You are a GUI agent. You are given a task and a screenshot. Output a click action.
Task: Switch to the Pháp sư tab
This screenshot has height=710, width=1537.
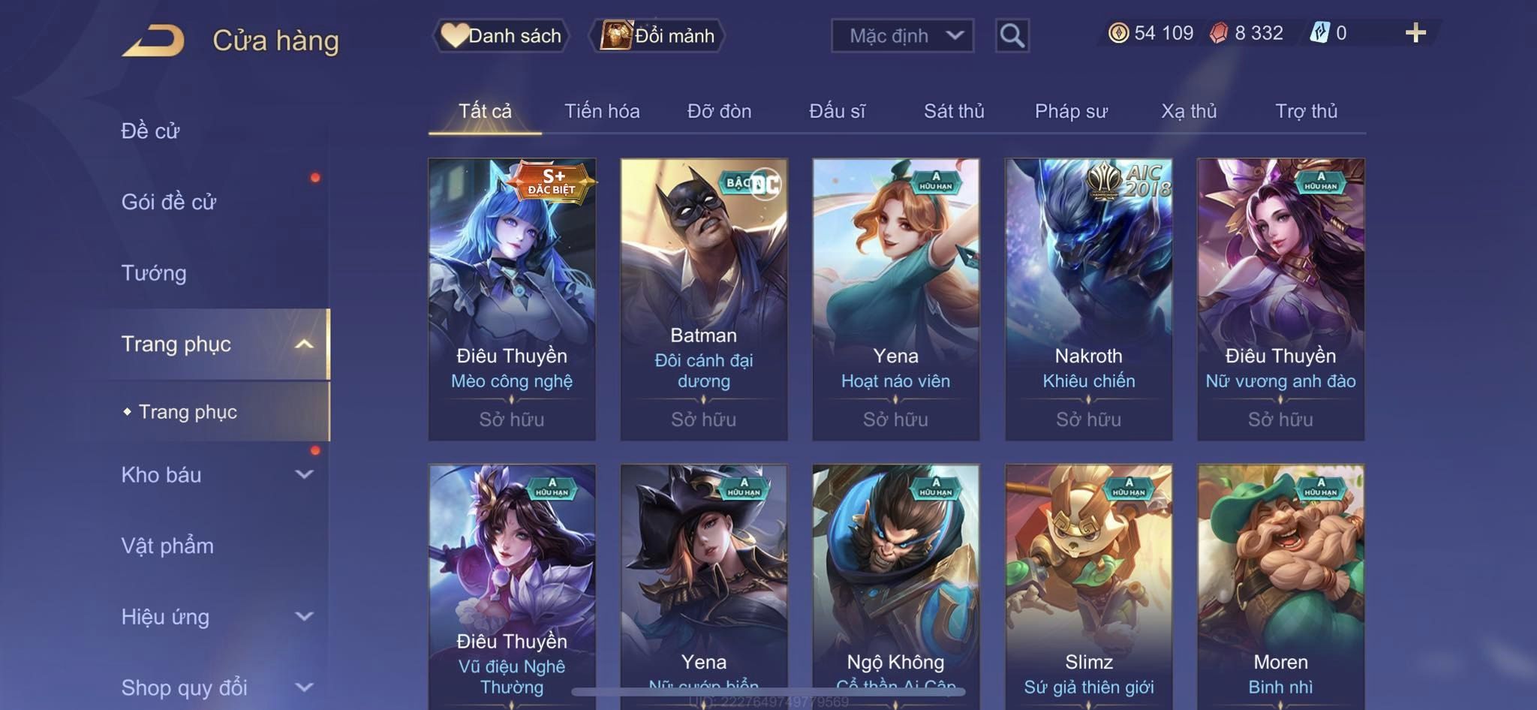[x=1071, y=111]
